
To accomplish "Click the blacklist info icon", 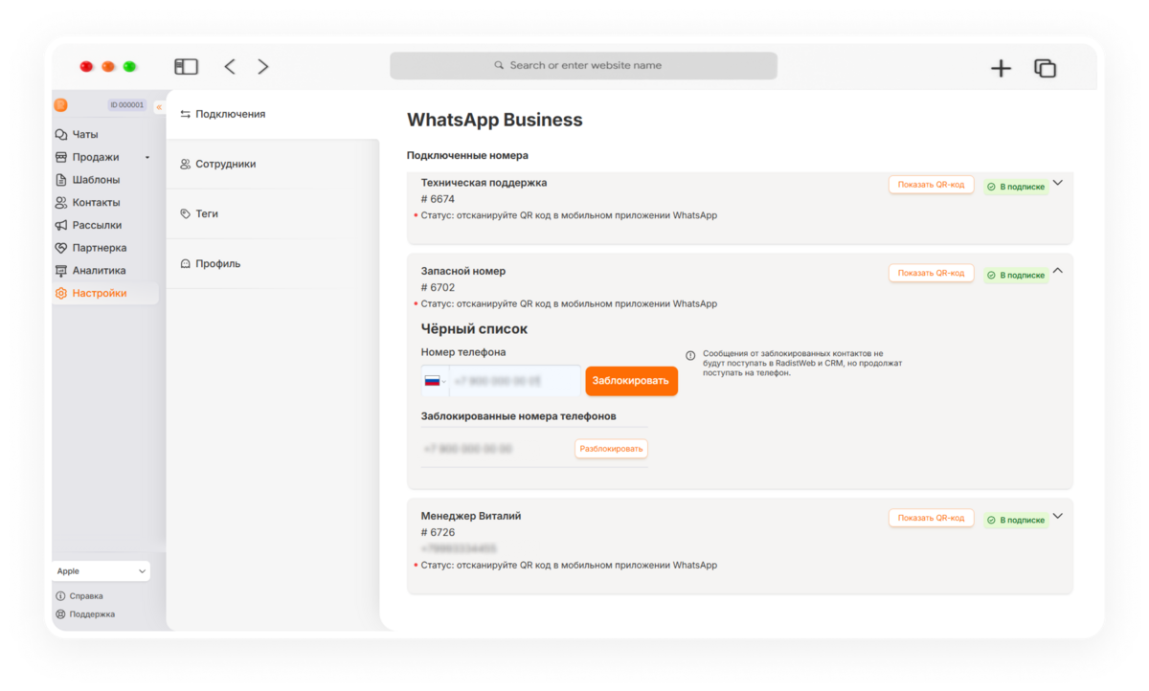I will coord(690,356).
